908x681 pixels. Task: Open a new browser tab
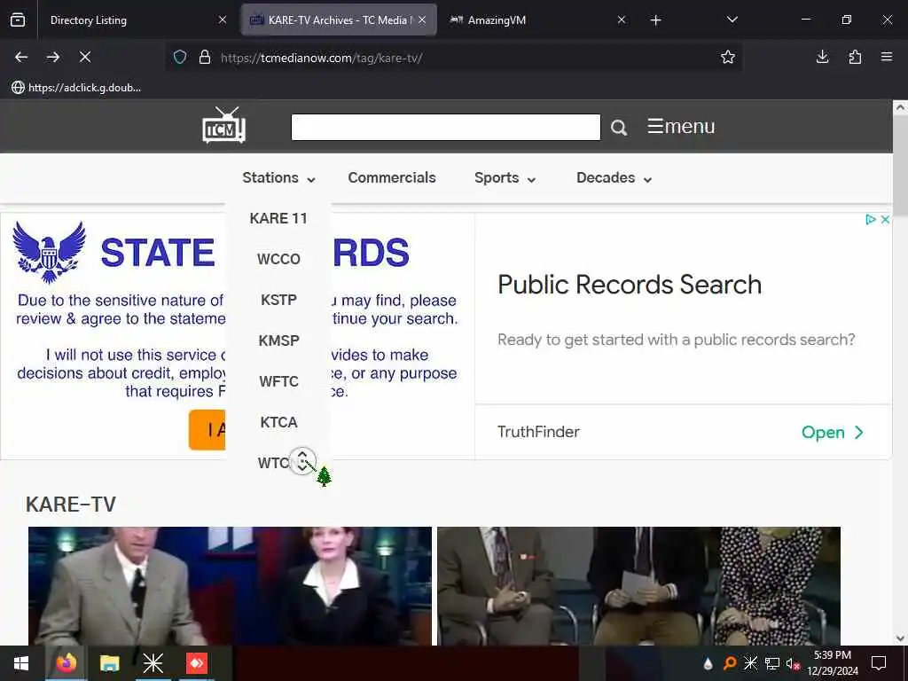click(x=655, y=20)
